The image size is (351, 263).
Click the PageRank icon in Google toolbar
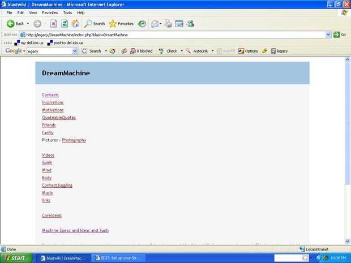coord(124,51)
